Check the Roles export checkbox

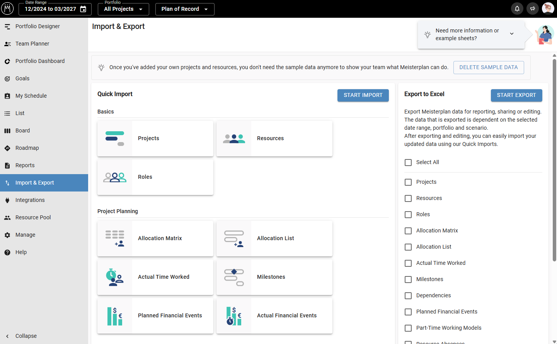(x=408, y=215)
